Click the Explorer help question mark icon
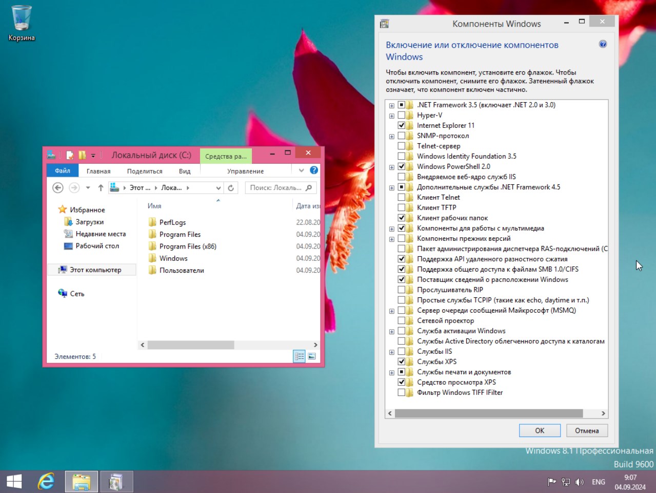656x493 pixels. [x=314, y=170]
